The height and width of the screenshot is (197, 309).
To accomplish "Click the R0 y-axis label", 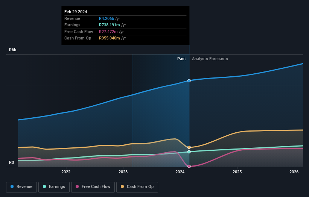I will coord(12,162).
